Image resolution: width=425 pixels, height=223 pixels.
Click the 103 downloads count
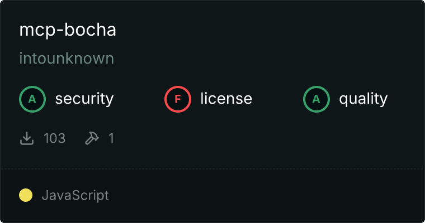[x=54, y=138]
